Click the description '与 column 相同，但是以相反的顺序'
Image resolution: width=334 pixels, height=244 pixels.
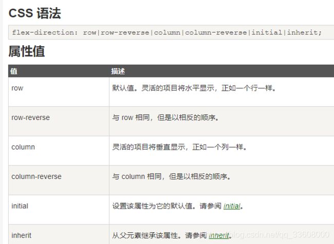(170, 176)
